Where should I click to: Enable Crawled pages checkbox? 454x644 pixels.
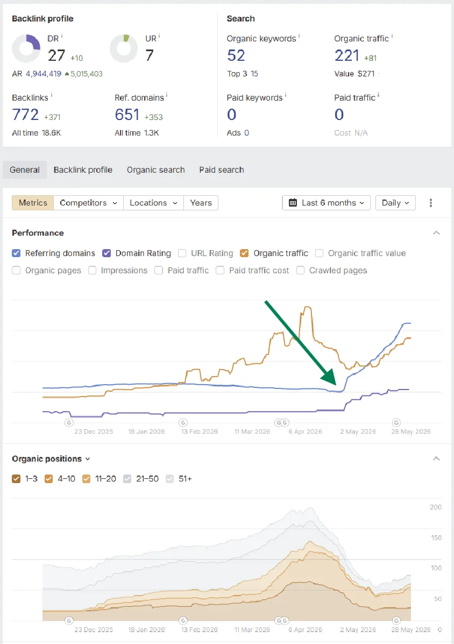(x=301, y=270)
